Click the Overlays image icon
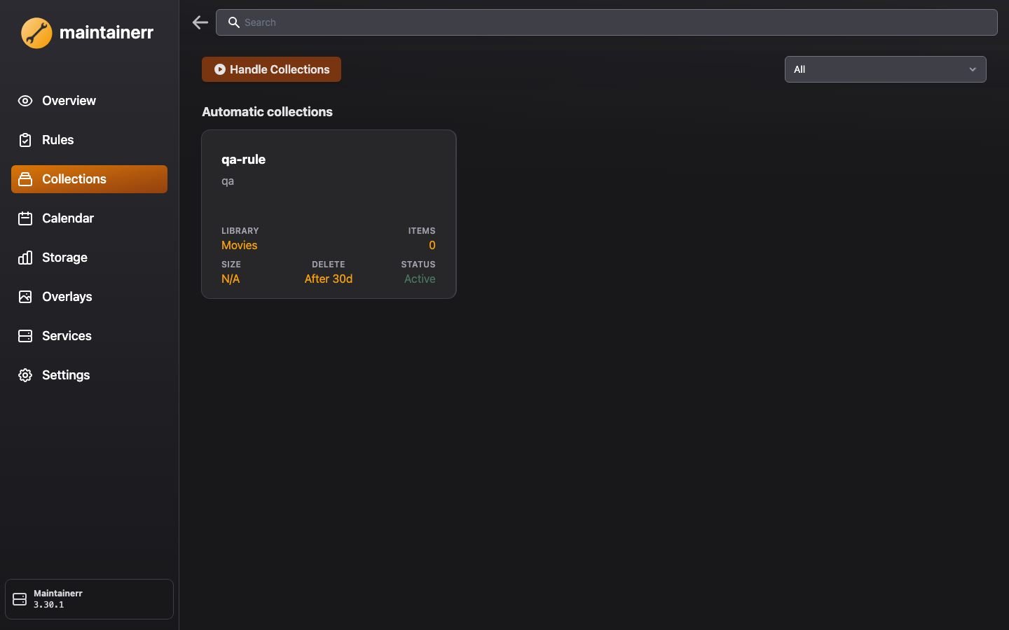The height and width of the screenshot is (630, 1009). click(25, 297)
